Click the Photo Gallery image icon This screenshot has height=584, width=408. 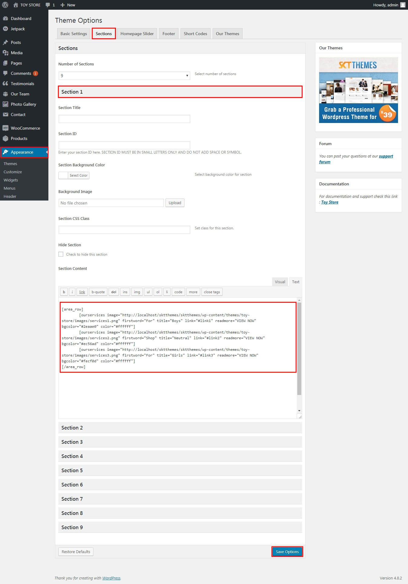(5, 104)
